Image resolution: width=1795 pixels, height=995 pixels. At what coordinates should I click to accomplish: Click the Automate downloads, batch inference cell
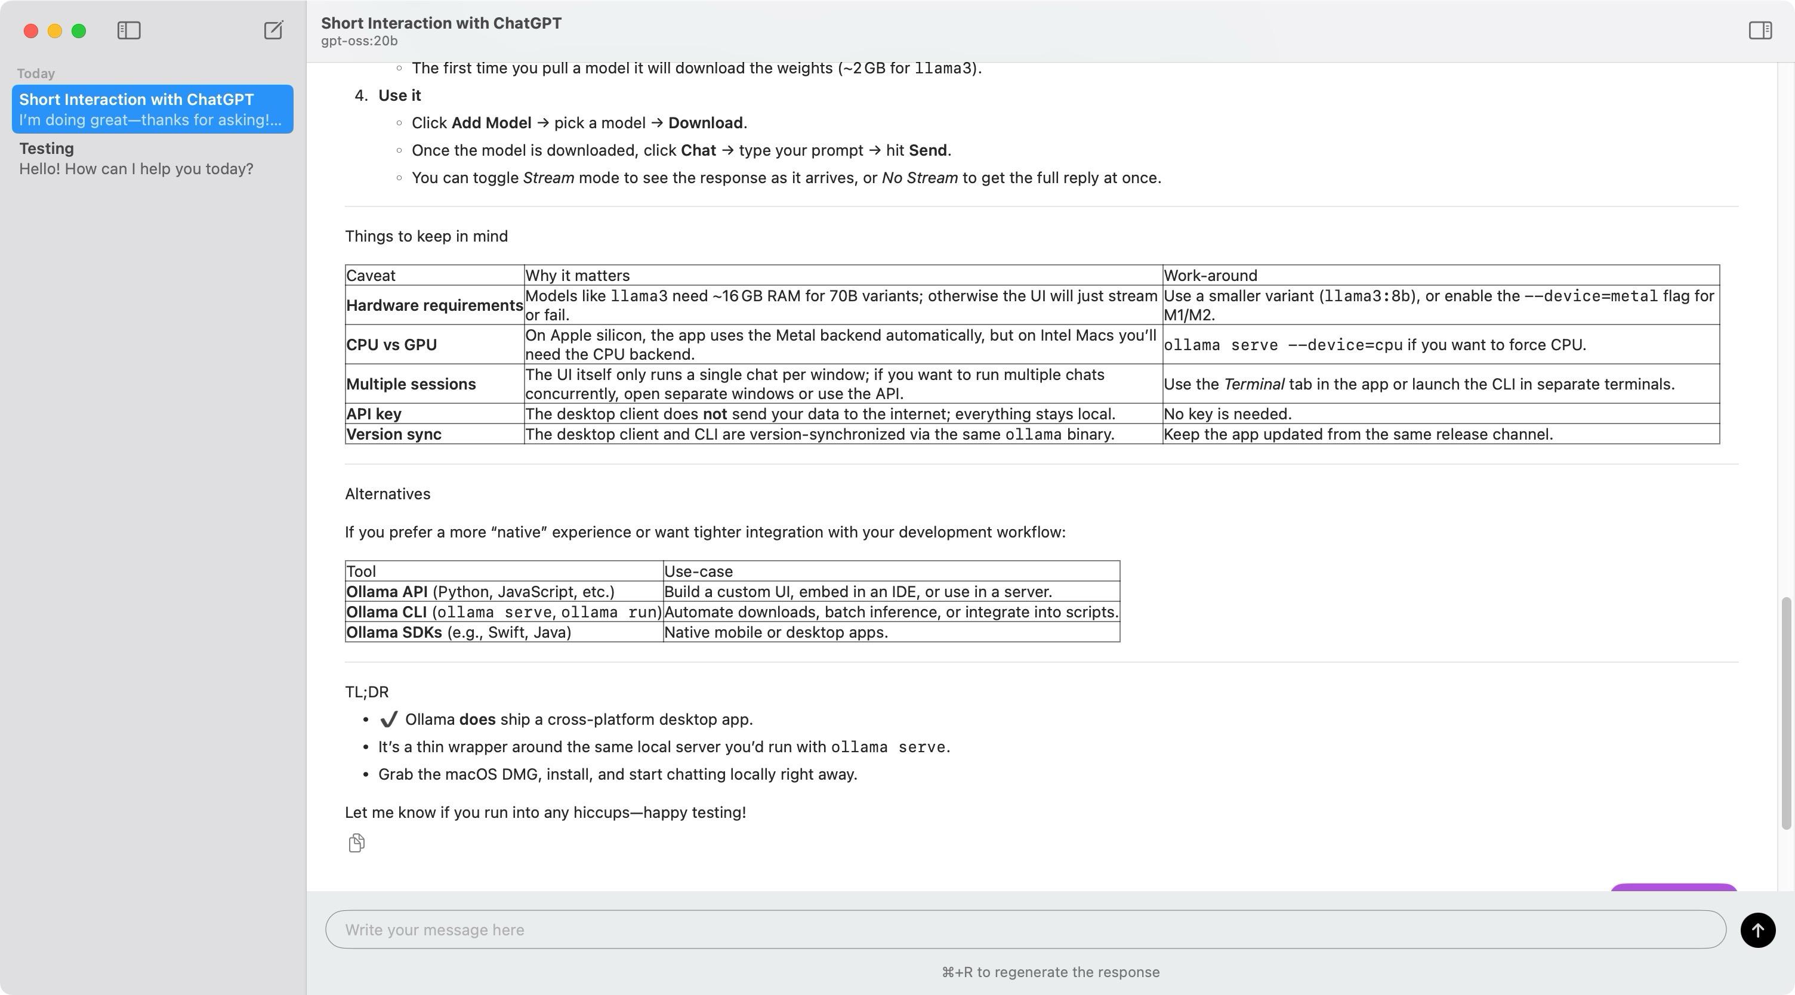(891, 612)
